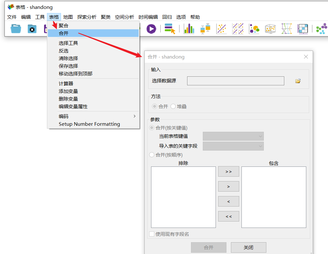
Task: Move all fields right with >> button
Action: 228,171
